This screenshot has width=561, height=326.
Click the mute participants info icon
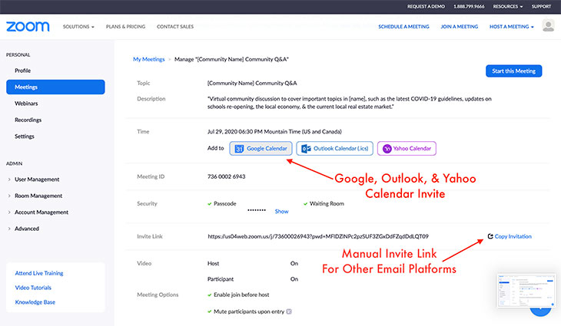(289, 311)
